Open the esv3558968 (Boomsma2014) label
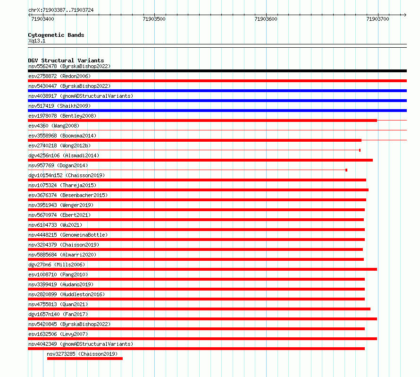This screenshot has width=420, height=377. (62, 136)
